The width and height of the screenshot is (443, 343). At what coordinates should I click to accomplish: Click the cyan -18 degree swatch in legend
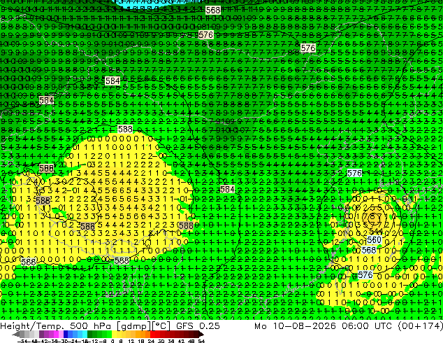[85, 334]
